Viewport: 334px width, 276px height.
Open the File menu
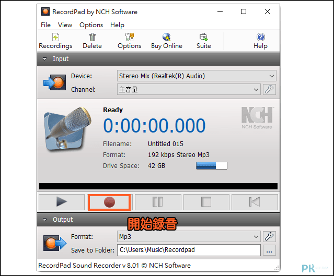[45, 25]
